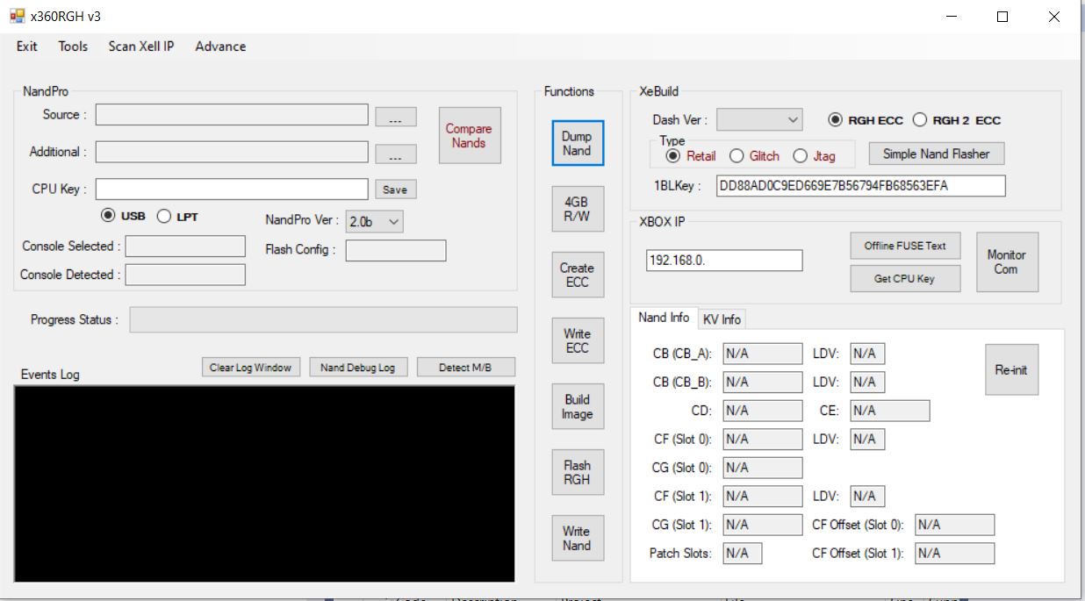The height and width of the screenshot is (601, 1085).
Task: Click the Write ECC button
Action: pyautogui.click(x=577, y=340)
